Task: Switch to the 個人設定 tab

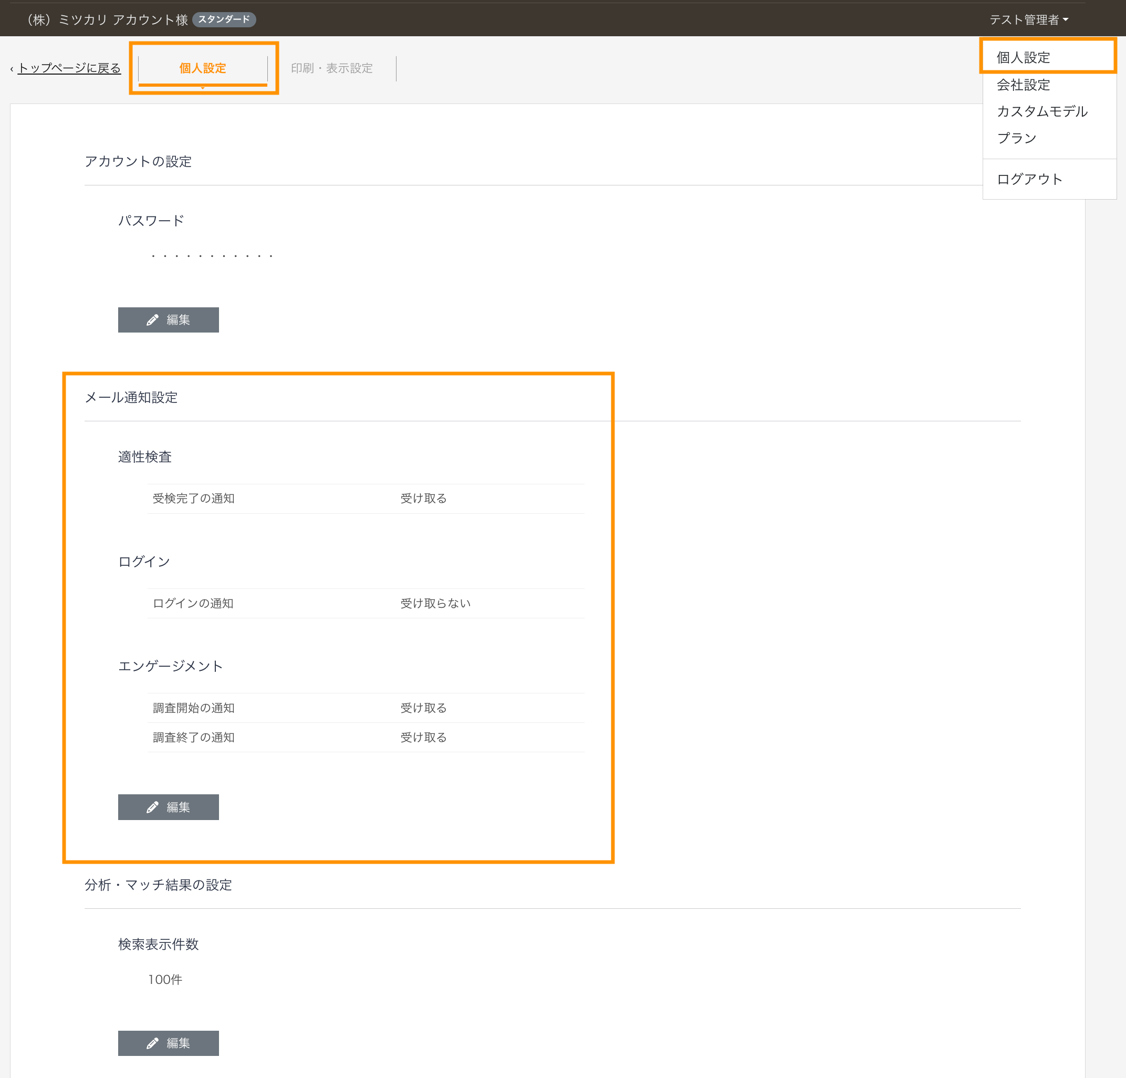Action: coord(203,68)
